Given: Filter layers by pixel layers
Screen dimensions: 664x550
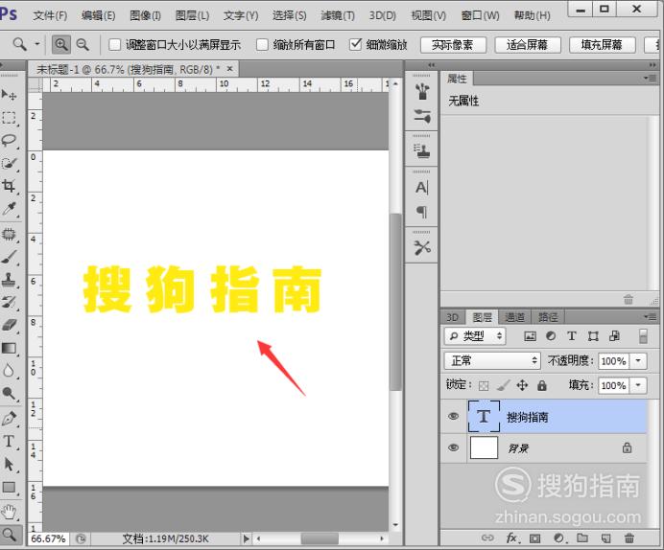Looking at the screenshot, I should [x=530, y=336].
